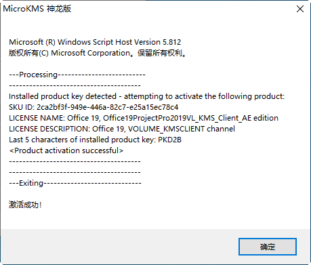Click the VOLUME_KMSCLIENT channel text
This screenshot has width=311, height=265.
[182, 129]
